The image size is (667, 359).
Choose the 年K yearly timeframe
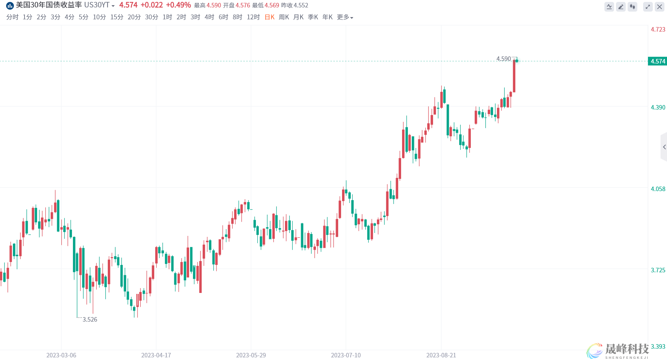coord(327,17)
